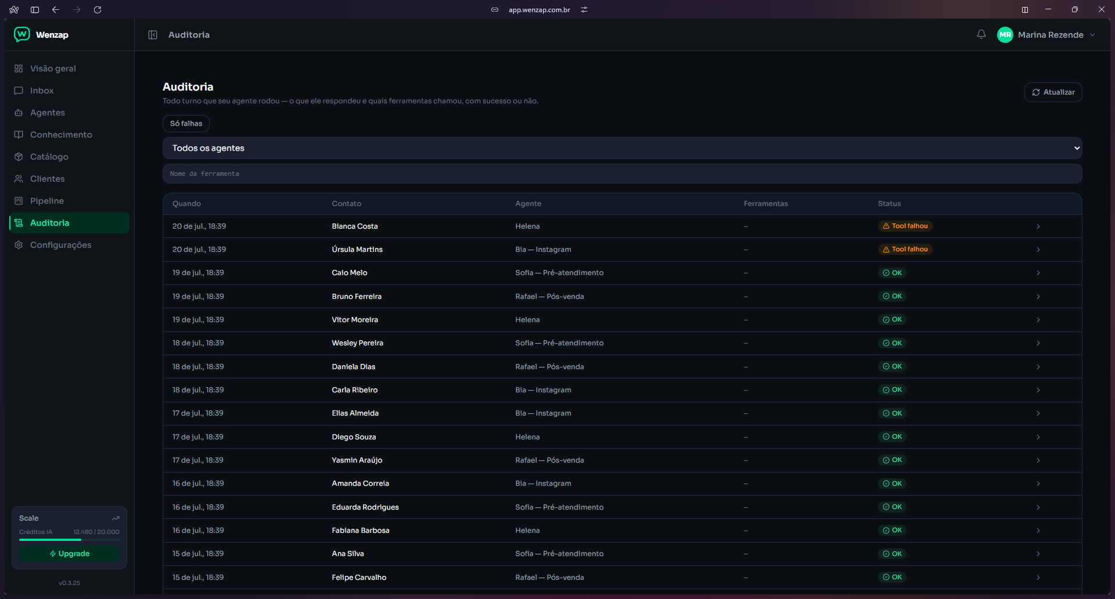The height and width of the screenshot is (599, 1115).
Task: Open the Todos os agentes dropdown
Action: click(x=622, y=148)
